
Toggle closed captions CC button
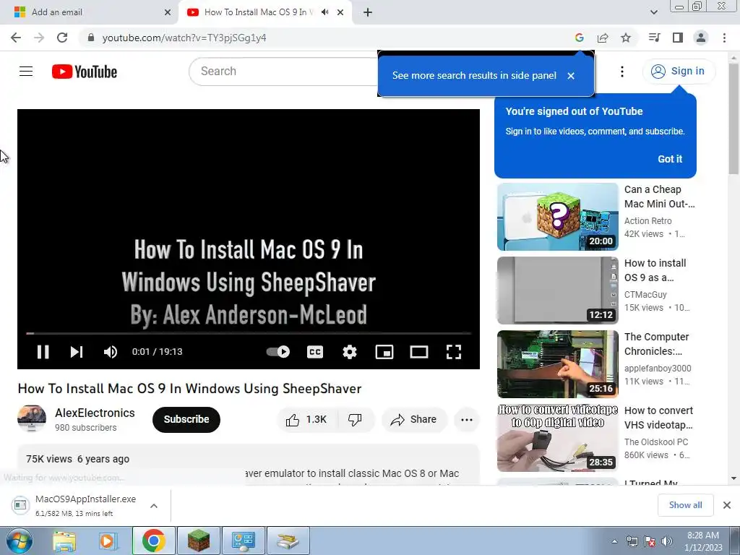(315, 352)
